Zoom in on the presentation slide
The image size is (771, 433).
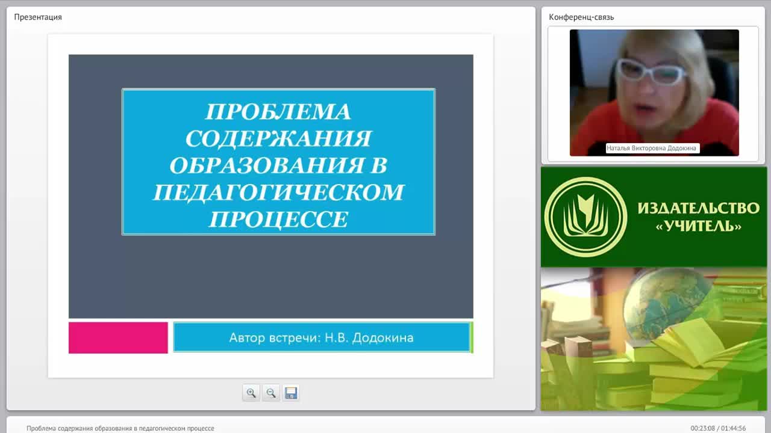(x=251, y=393)
